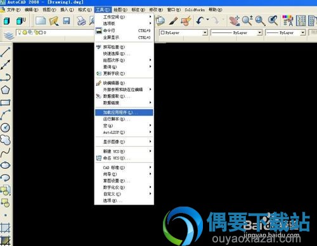
Task: Click the Pan hand icon
Action: 234,21
